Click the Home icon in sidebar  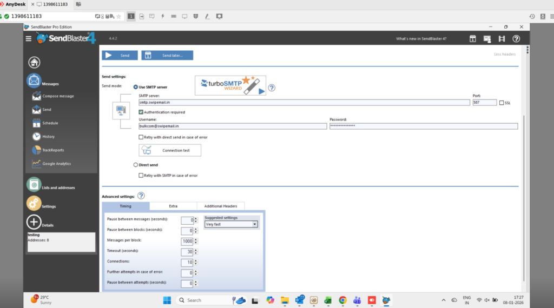click(x=34, y=63)
